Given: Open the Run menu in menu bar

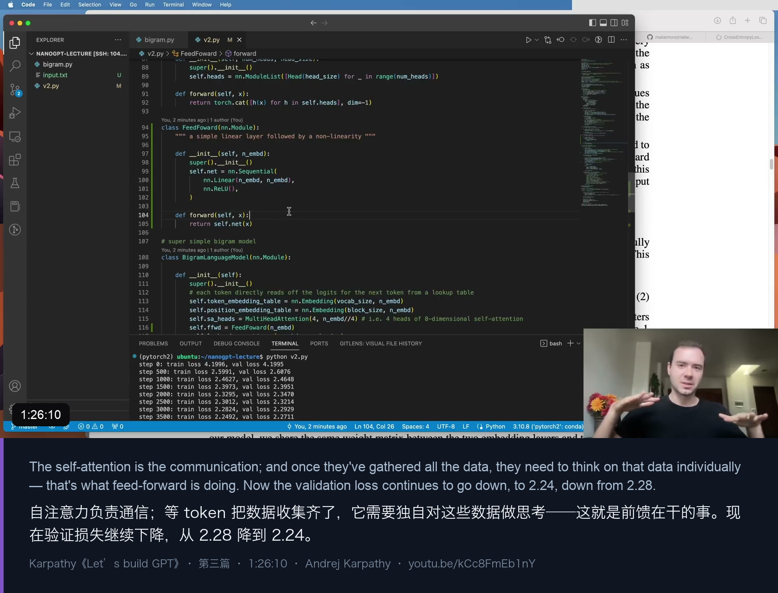Looking at the screenshot, I should (150, 4).
